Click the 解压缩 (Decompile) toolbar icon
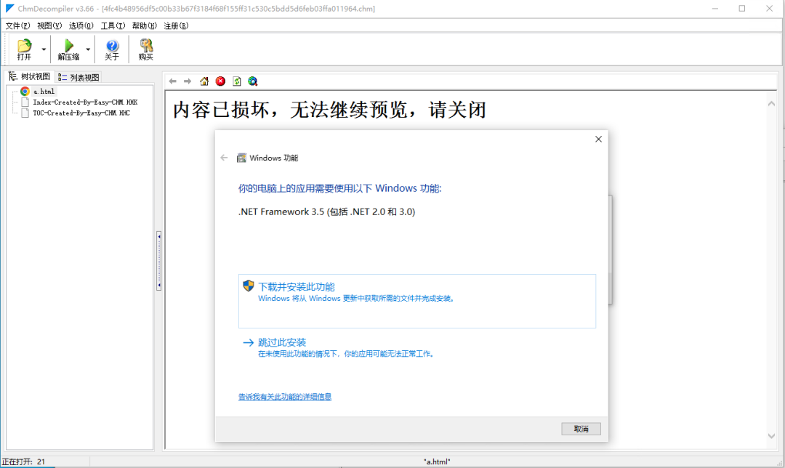The width and height of the screenshot is (785, 468). (x=68, y=49)
